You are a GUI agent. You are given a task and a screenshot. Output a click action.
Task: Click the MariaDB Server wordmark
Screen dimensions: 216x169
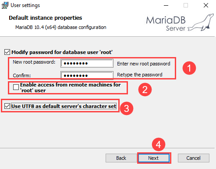(166, 24)
